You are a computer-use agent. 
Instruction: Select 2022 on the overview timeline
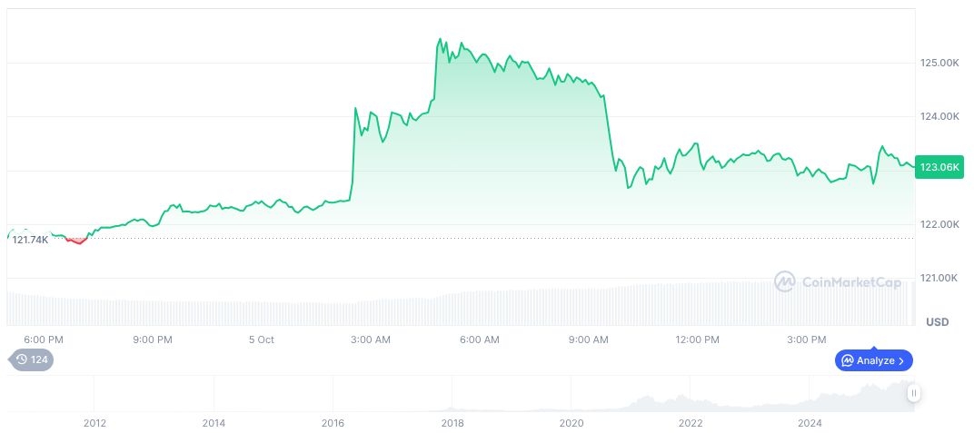[x=691, y=423]
